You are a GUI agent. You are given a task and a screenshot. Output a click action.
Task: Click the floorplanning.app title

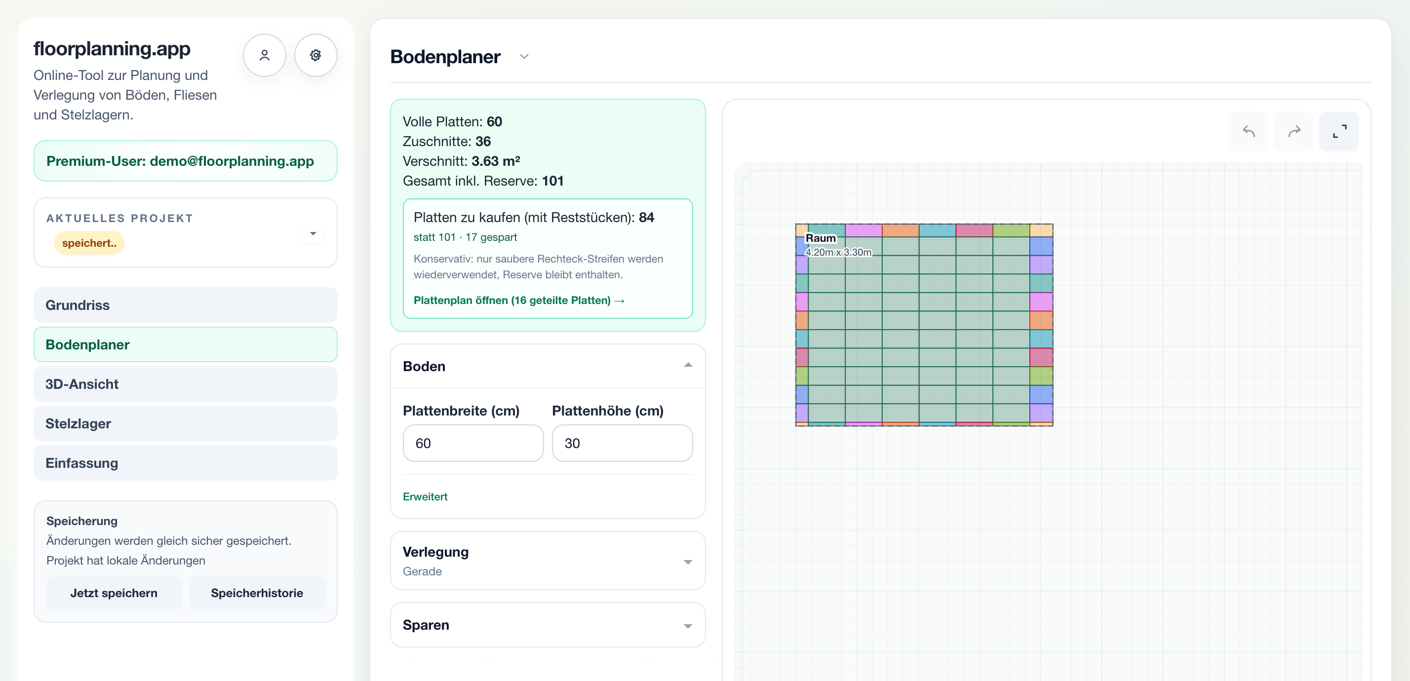112,48
